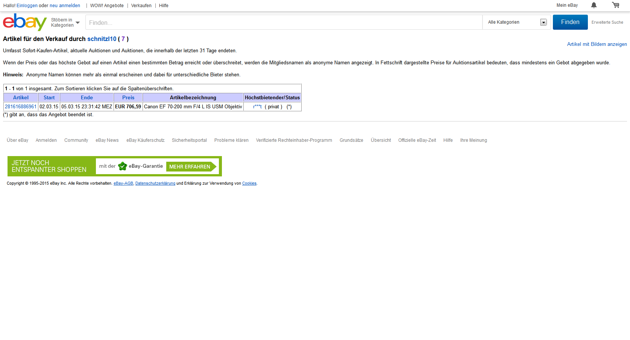Screen dimensions: 630x340
Task: Open Erweiterte Suche link
Action: 607,23
